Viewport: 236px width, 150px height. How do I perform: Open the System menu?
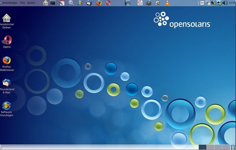31,3
